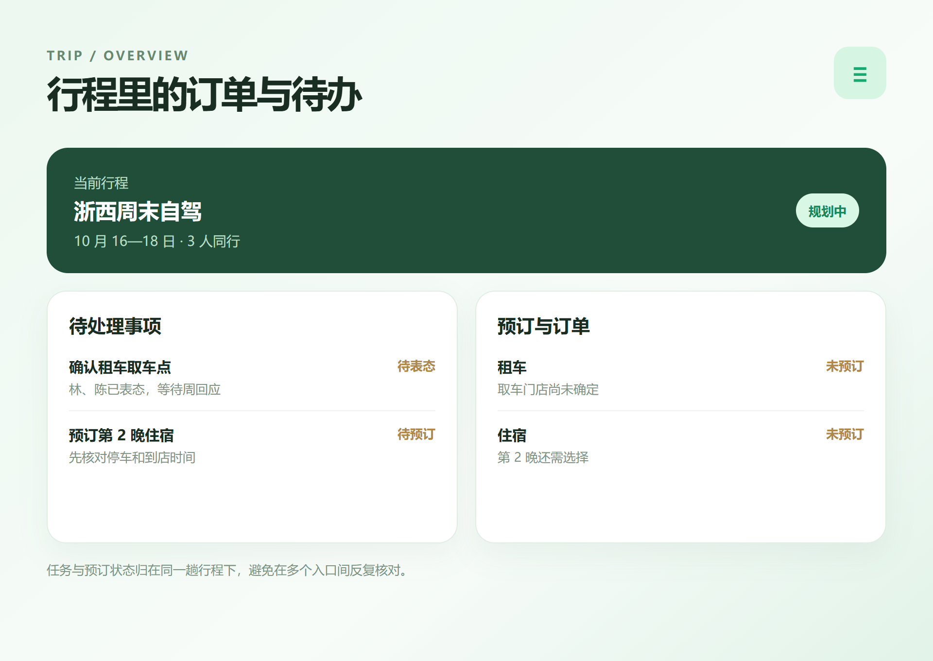Viewport: 933px width, 661px height.
Task: Click 未预订 status beside 租车
Action: coord(845,366)
